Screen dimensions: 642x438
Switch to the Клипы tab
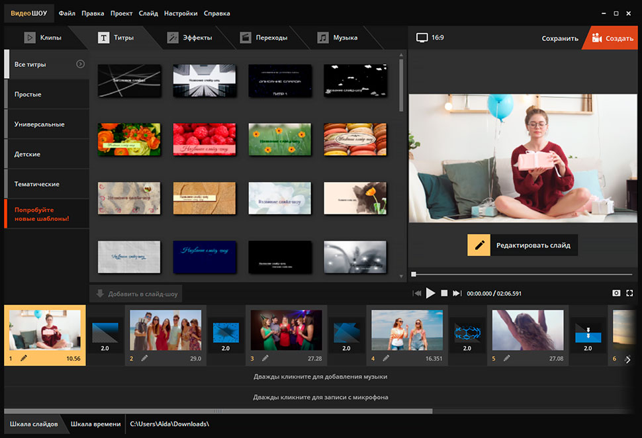click(x=43, y=38)
